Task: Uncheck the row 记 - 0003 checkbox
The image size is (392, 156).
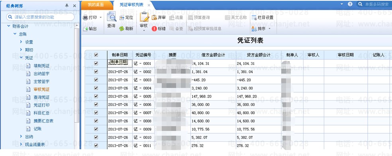Action: tap(96, 80)
